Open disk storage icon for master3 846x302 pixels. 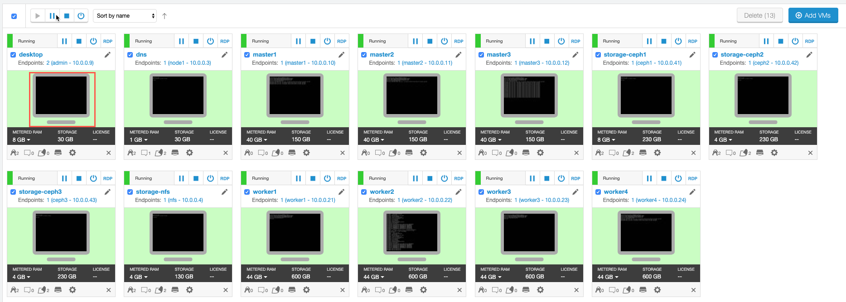(526, 153)
